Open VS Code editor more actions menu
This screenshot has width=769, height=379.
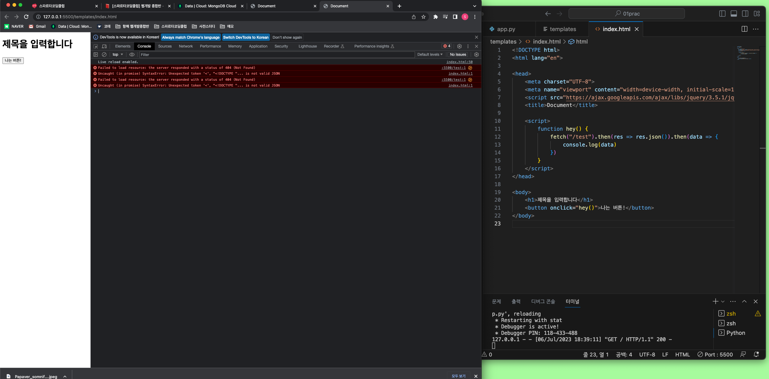point(756,29)
